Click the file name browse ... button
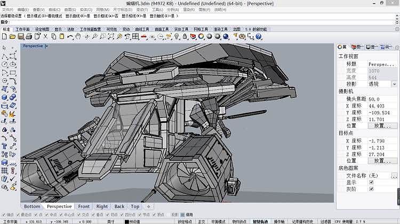Viewport: 400px width, 224px height. [x=394, y=176]
